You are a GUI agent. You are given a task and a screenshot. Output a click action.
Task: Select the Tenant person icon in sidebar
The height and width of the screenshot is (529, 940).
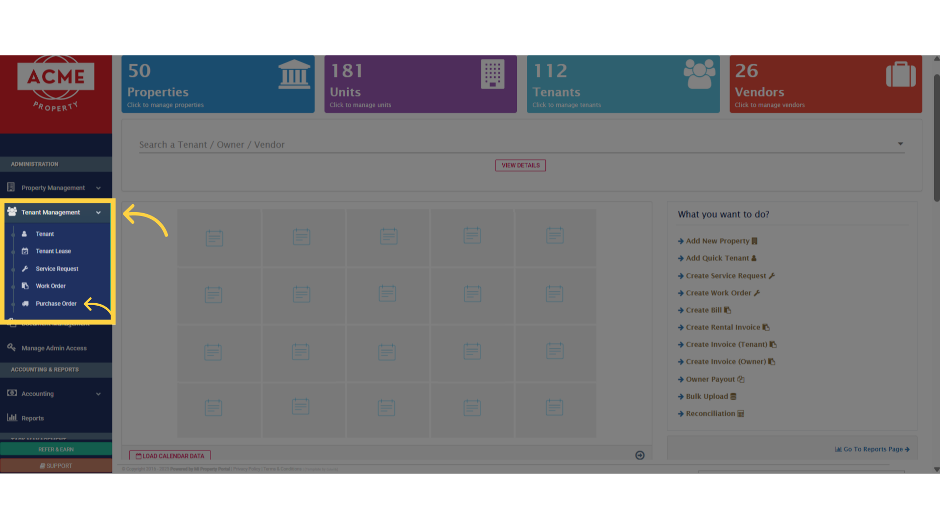pyautogui.click(x=24, y=234)
